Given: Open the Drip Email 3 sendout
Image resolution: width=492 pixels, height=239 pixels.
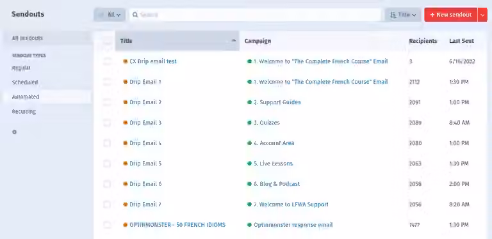Looking at the screenshot, I should click(x=145, y=123).
